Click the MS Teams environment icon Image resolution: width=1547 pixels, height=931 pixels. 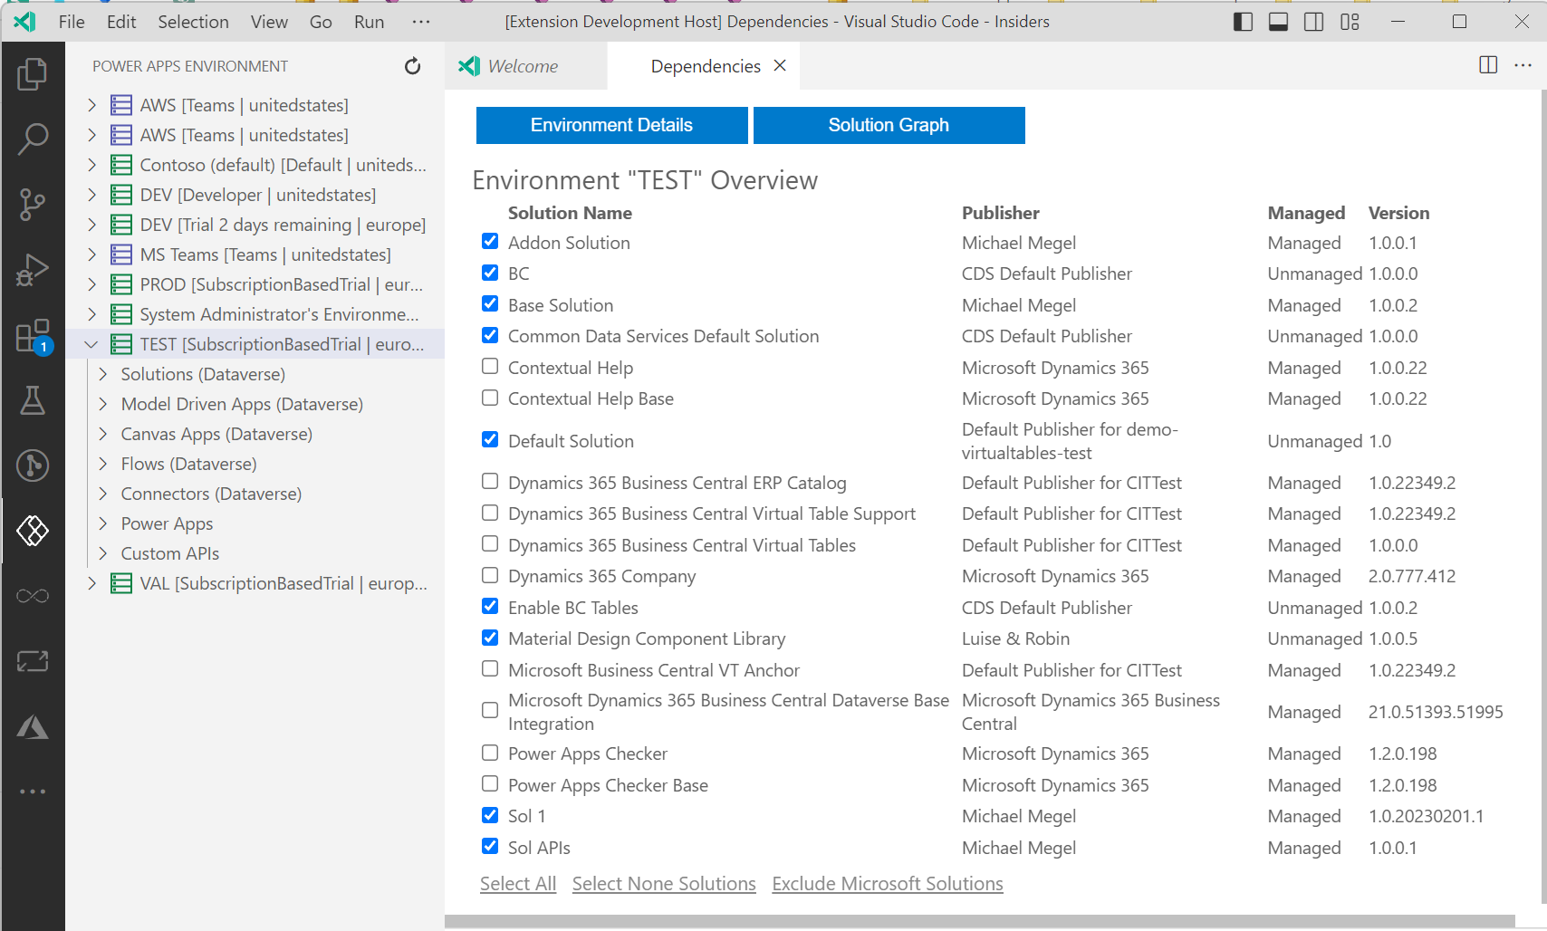tap(121, 254)
